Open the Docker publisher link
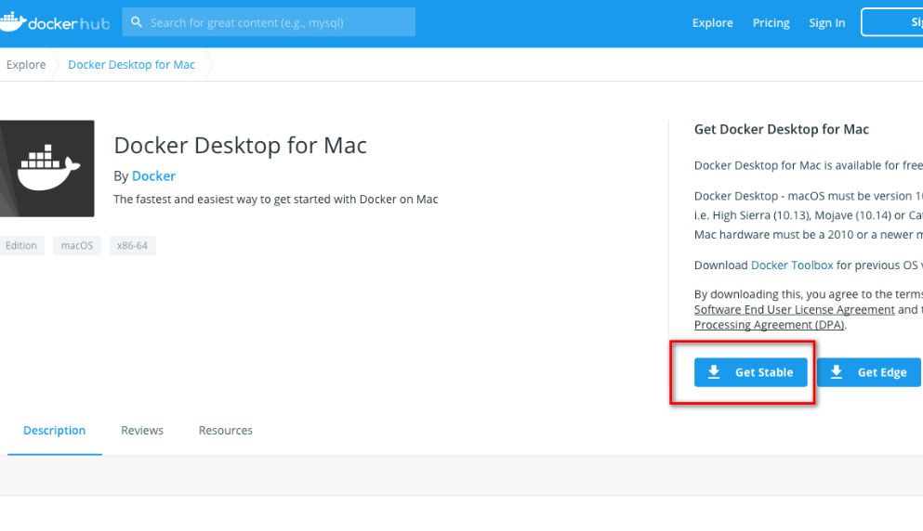Viewport: 923px width, 531px height. click(153, 176)
